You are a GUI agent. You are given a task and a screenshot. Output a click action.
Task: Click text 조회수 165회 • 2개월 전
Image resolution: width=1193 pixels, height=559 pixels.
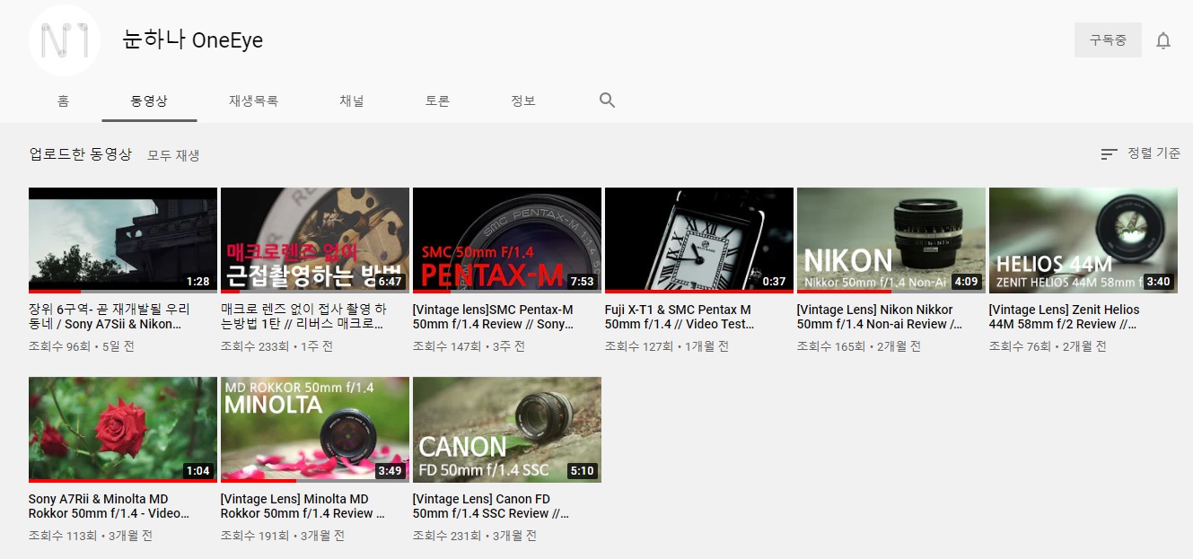point(859,346)
